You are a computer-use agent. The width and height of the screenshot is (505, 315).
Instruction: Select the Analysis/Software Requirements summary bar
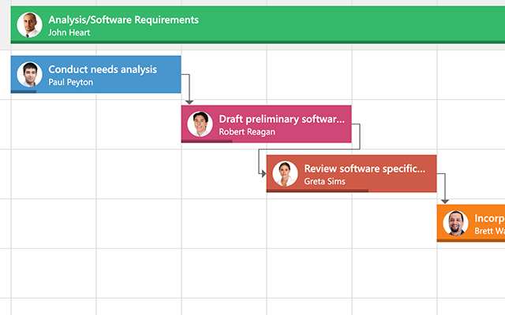point(258,24)
